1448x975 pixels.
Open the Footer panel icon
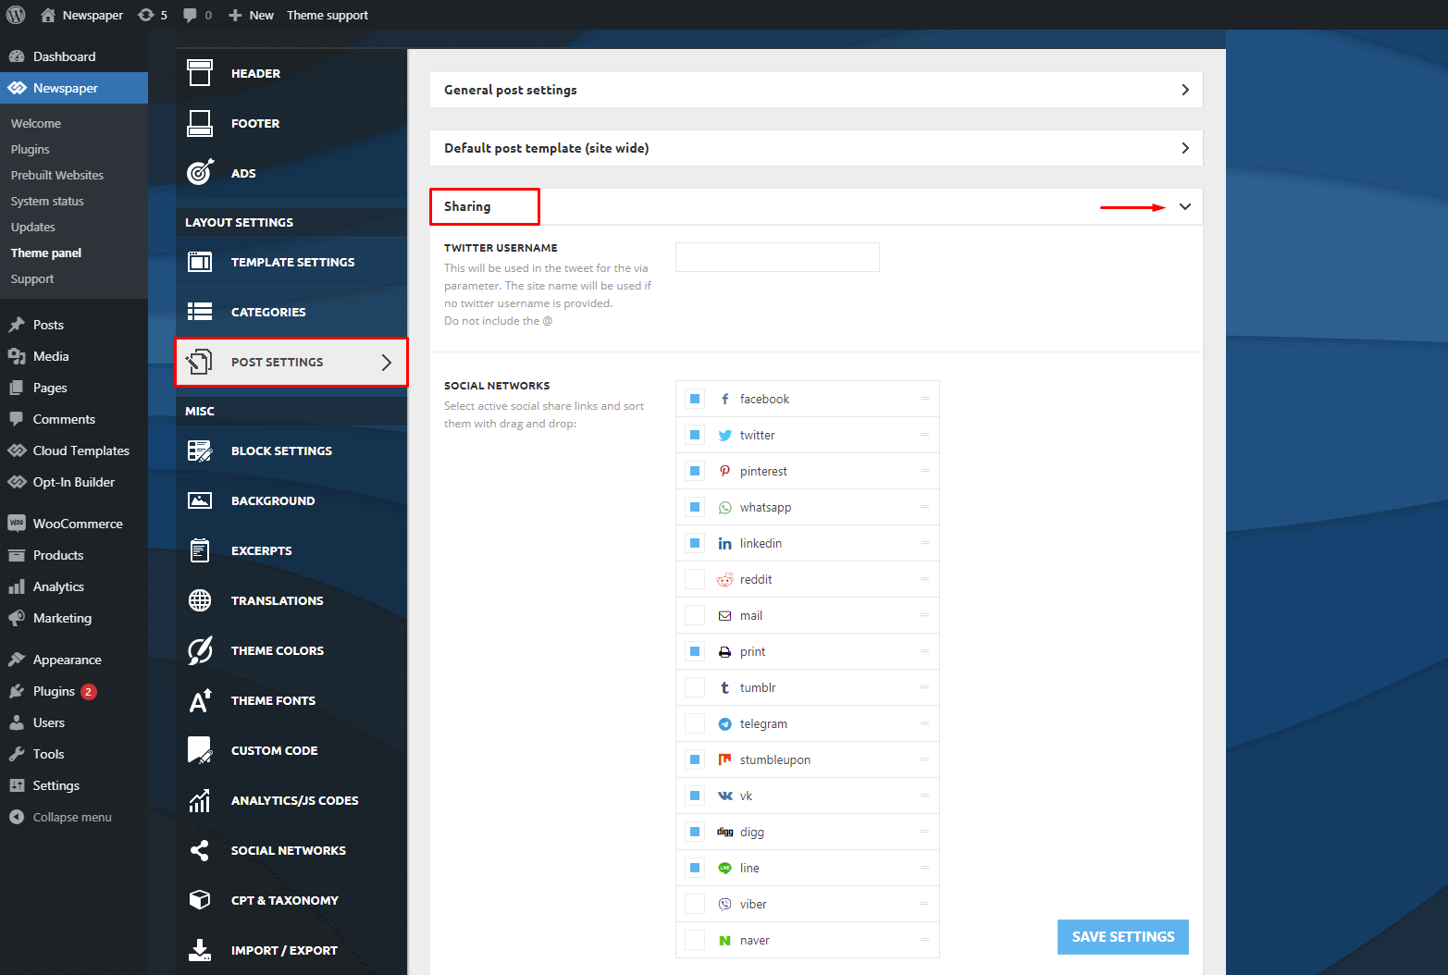click(199, 123)
